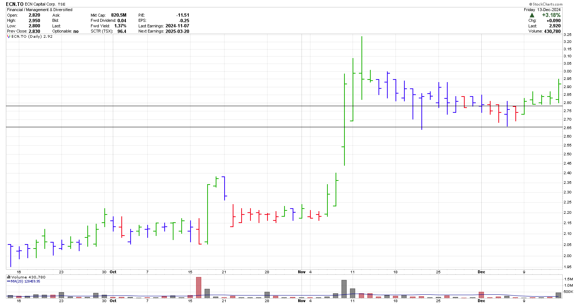This screenshot has height=304, width=579.
Task: Click the P/E value -11.51
Action: click(183, 15)
